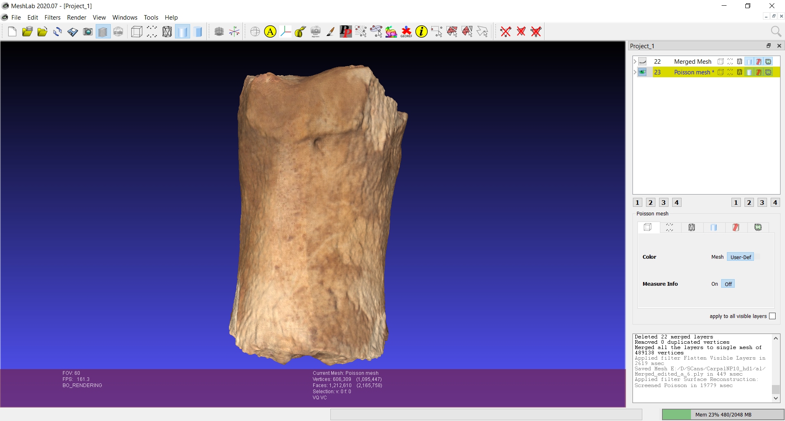Show the hidden Merged Mesh layer
This screenshot has height=421, width=785.
[x=642, y=61]
